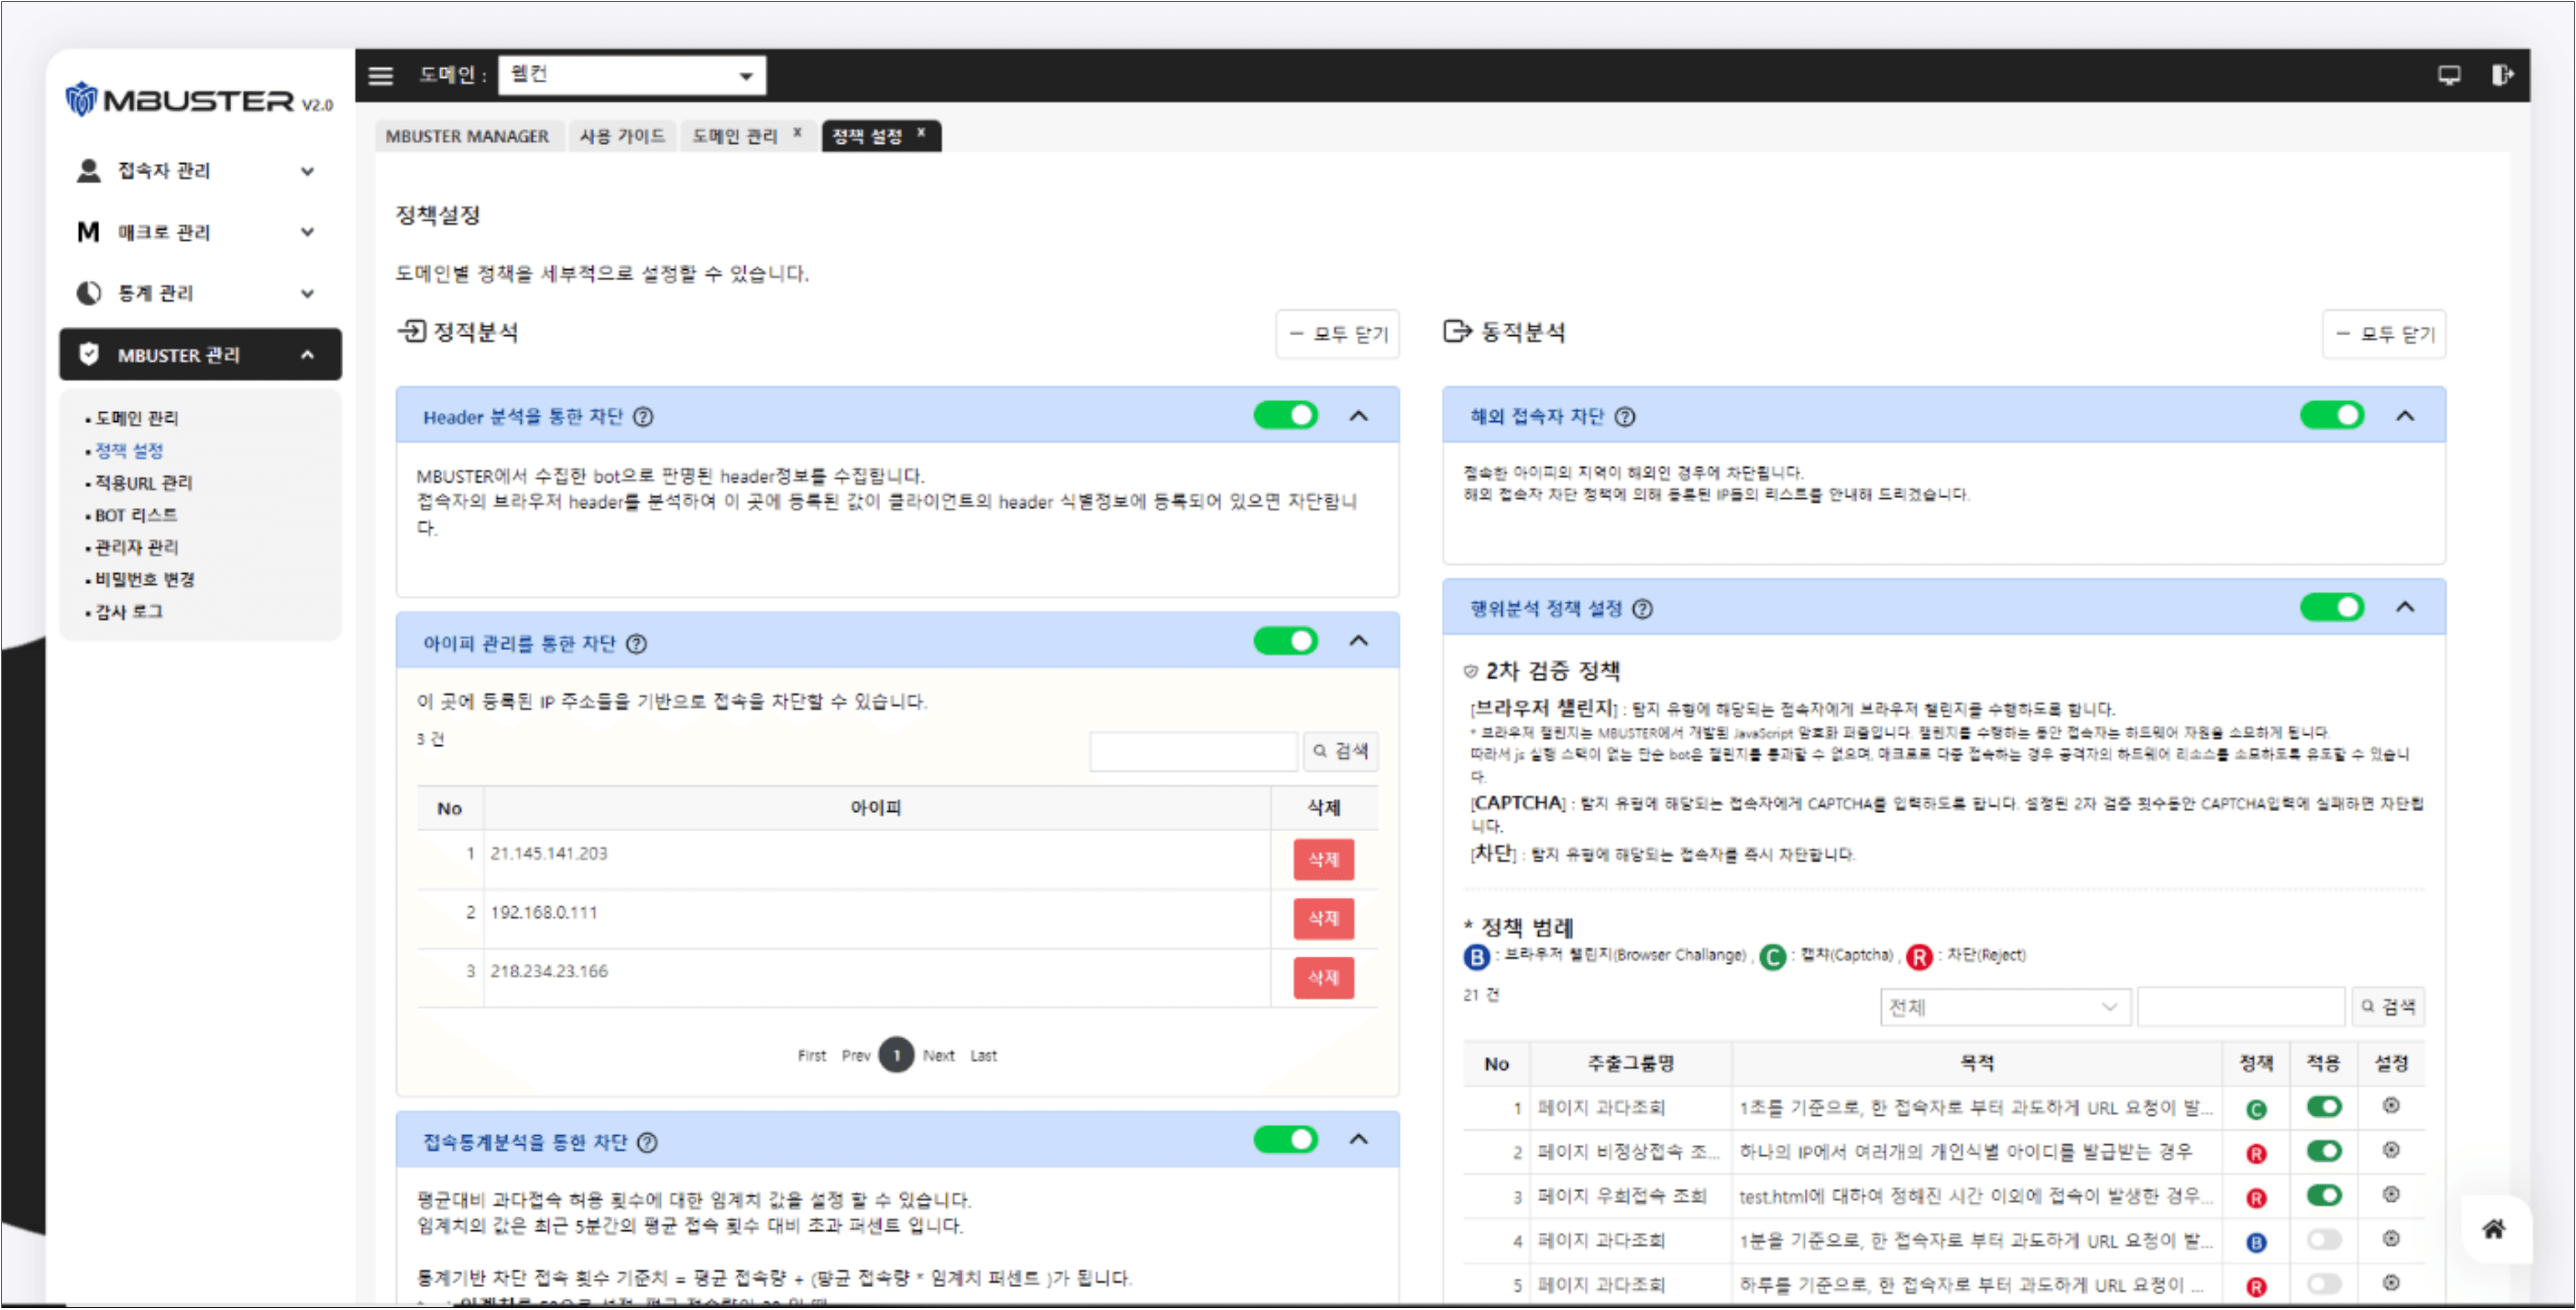Open settings gear for policy row 5
Image resolution: width=2576 pixels, height=1310 pixels.
(x=2391, y=1283)
